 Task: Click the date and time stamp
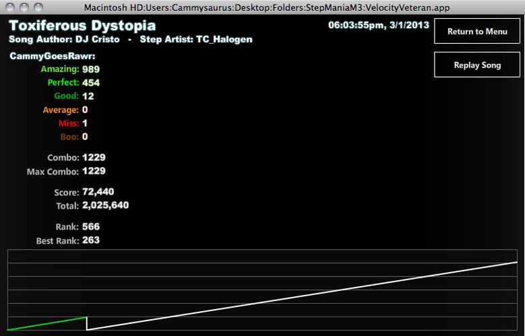pyautogui.click(x=379, y=25)
